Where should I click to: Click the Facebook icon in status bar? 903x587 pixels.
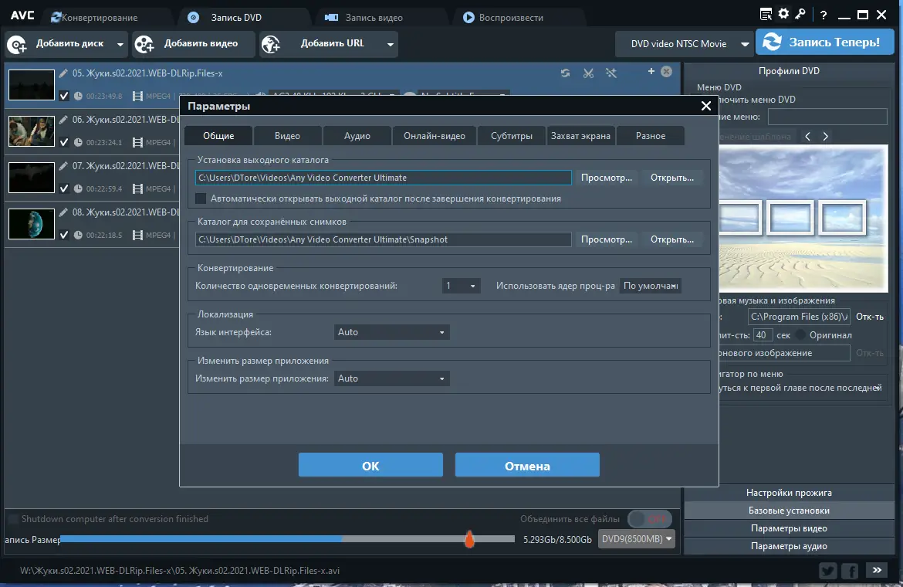[x=851, y=571]
